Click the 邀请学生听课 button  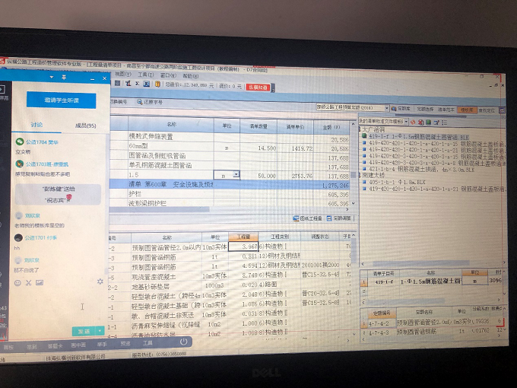point(60,100)
